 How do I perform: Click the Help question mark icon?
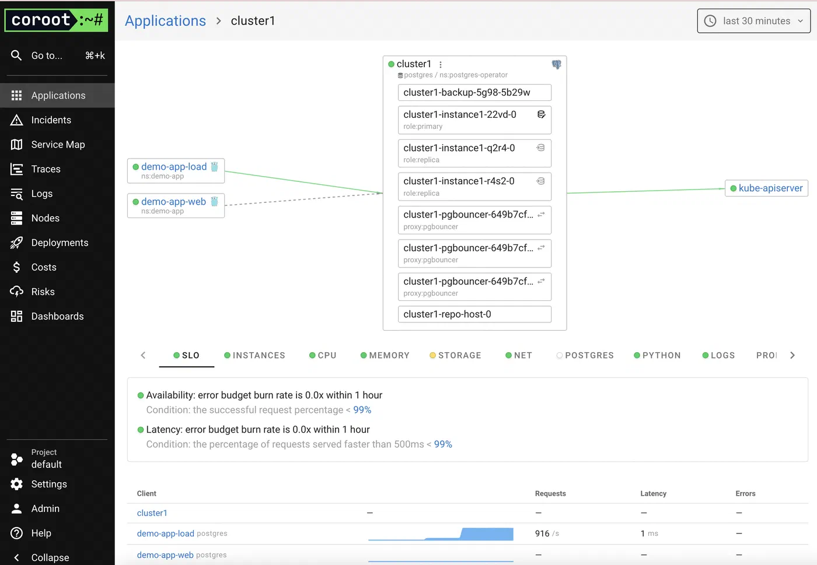click(x=16, y=533)
